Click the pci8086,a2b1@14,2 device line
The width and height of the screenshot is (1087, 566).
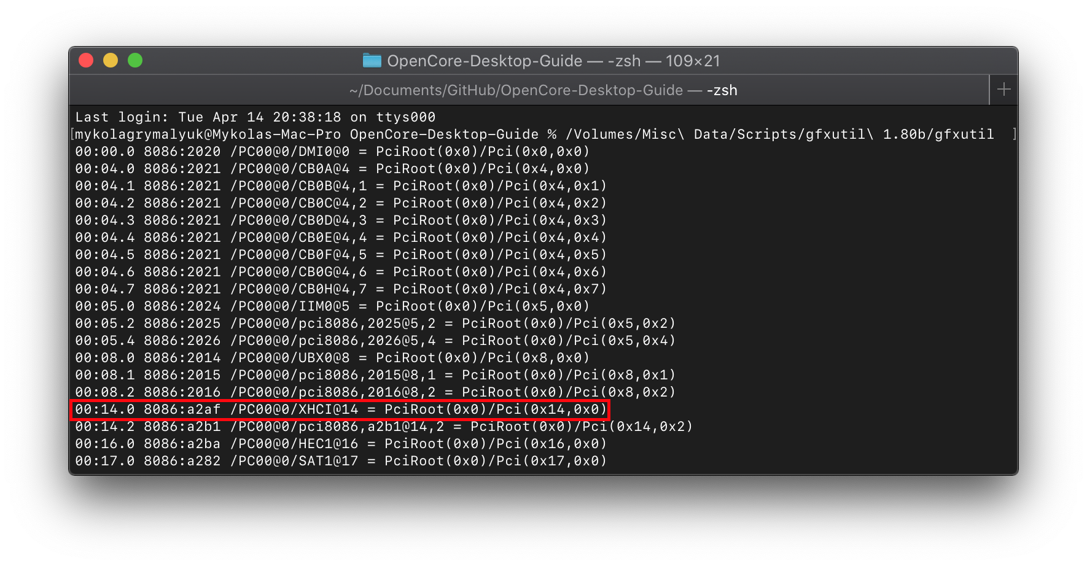383,427
